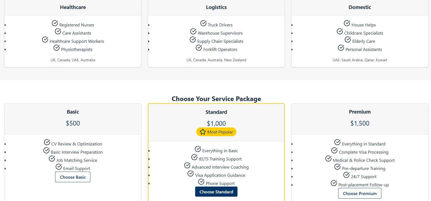Select the Choose Standard button
The height and width of the screenshot is (201, 431).
coord(216,191)
